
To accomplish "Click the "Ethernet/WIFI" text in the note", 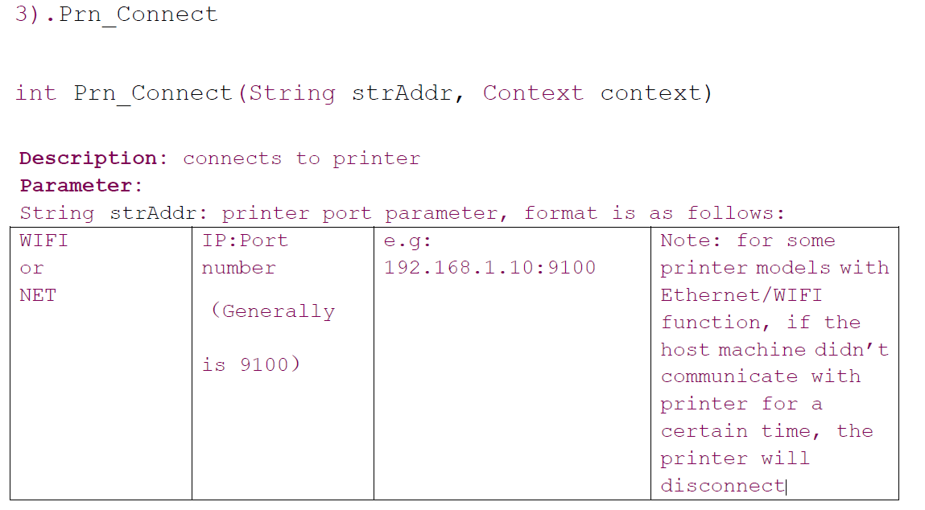I will click(741, 295).
